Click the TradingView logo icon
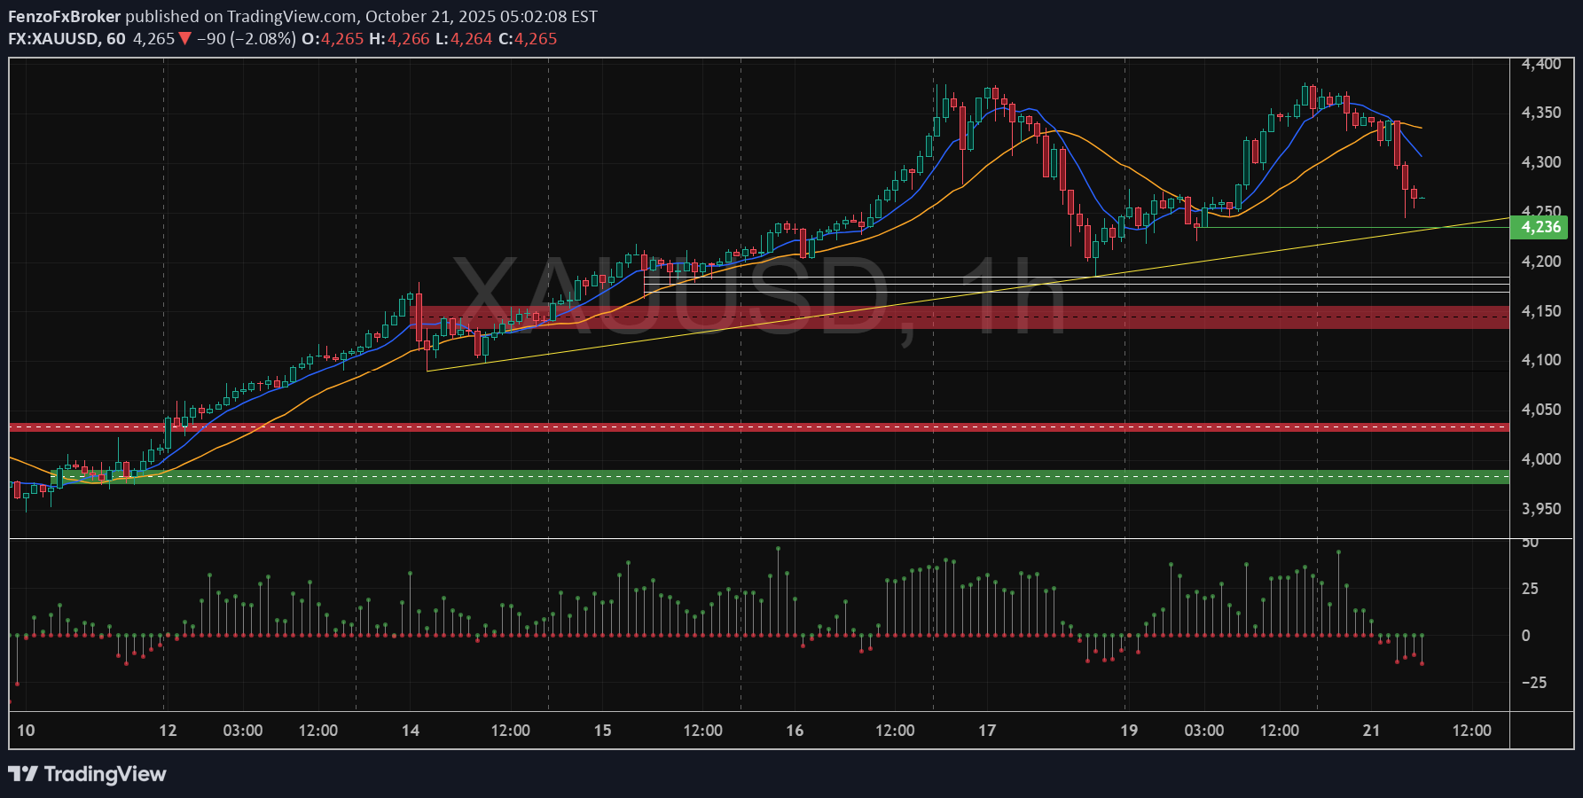The width and height of the screenshot is (1583, 798). [x=23, y=774]
